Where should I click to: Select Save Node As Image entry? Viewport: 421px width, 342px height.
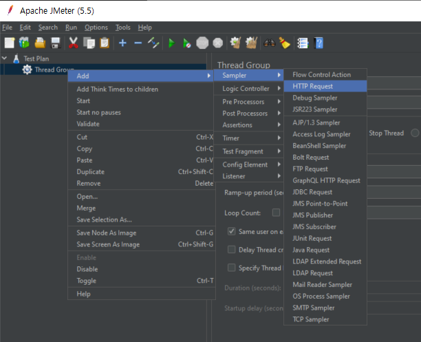[x=142, y=233]
